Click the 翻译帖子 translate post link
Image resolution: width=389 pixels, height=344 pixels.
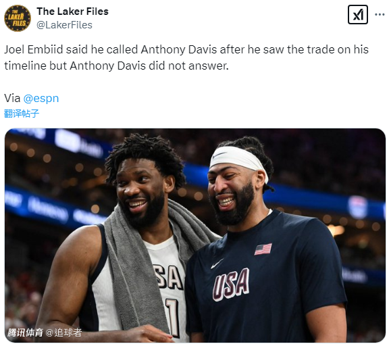(22, 114)
